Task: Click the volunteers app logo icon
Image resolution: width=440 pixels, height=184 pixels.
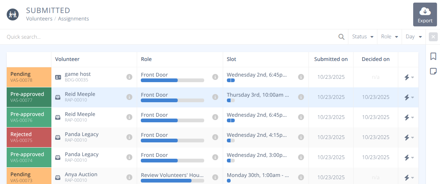Action: [13, 14]
